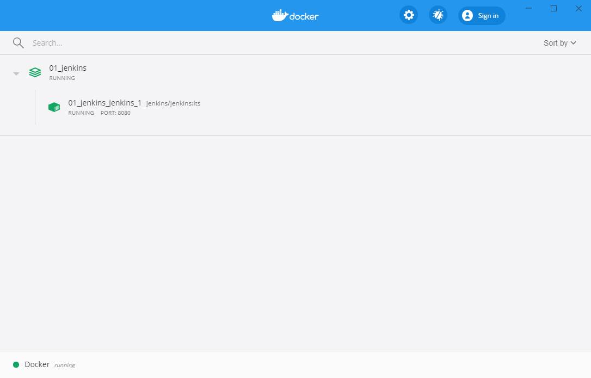Select the 01_jenkins stack name

point(67,67)
